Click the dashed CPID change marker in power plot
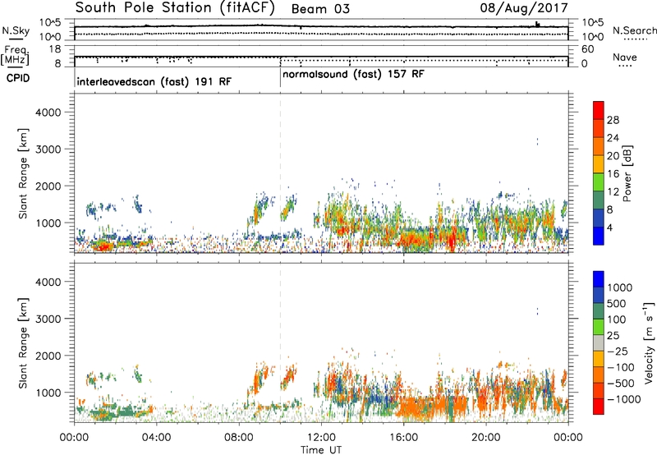The image size is (657, 455). click(x=280, y=173)
